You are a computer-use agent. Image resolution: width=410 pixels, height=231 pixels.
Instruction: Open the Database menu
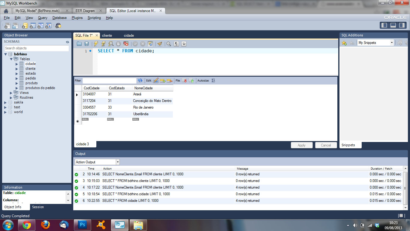point(59,18)
